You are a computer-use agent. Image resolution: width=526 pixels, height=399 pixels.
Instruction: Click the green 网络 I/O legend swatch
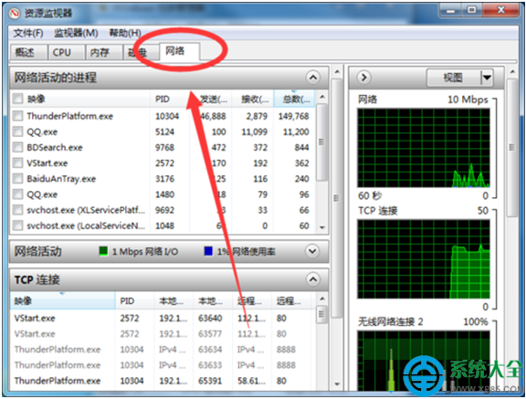tap(104, 251)
